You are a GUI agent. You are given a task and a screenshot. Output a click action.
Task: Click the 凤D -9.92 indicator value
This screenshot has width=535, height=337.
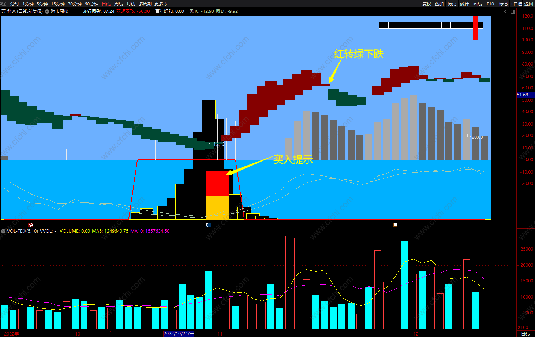[x=227, y=11]
